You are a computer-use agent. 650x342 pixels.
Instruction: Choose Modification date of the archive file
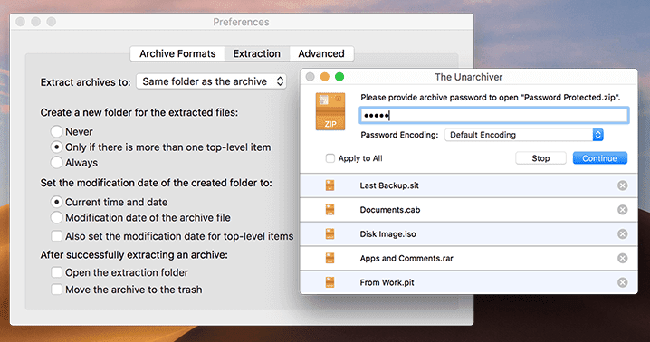56,217
